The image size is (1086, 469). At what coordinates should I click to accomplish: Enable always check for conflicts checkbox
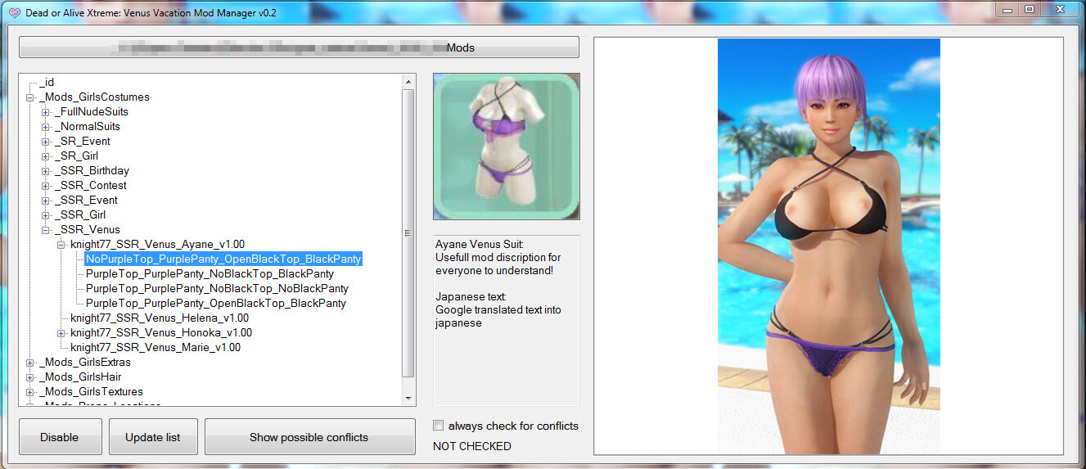coord(439,426)
